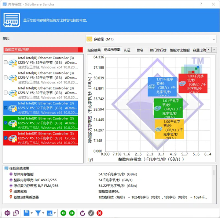Image resolution: width=220 pixels, height=218 pixels.
Task: Click the small title bar app icon
Action: (x=4, y=4)
